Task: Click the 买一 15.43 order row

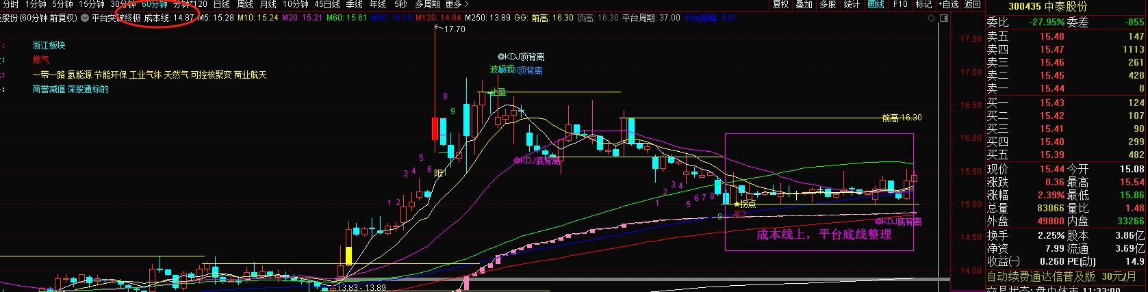Action: [1066, 103]
